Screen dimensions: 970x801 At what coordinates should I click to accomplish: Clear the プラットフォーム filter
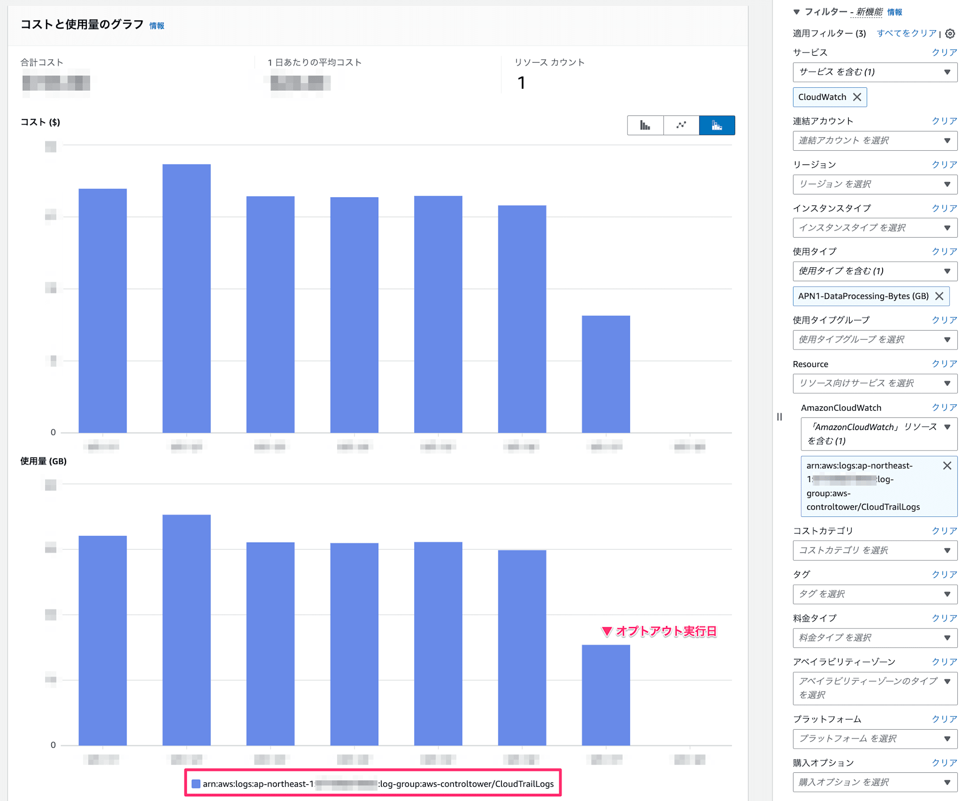click(944, 719)
